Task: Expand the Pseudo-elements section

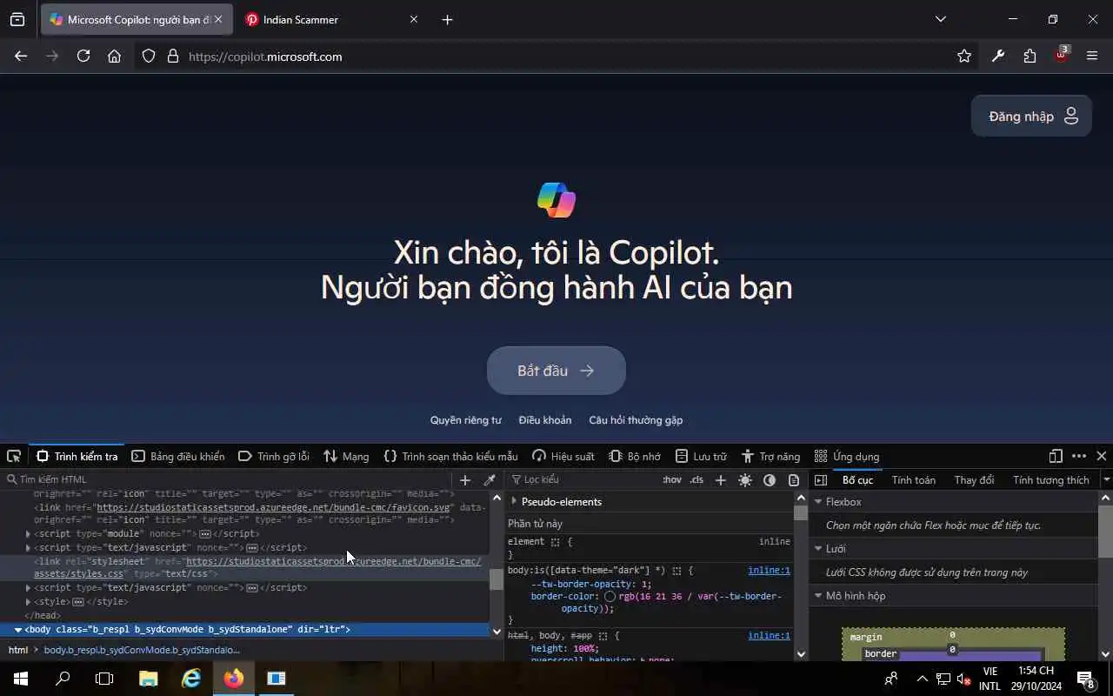Action: click(x=514, y=501)
